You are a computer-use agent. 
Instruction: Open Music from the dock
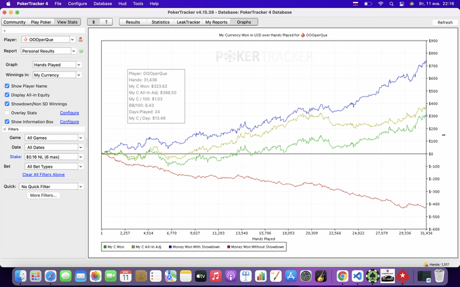click(216, 276)
